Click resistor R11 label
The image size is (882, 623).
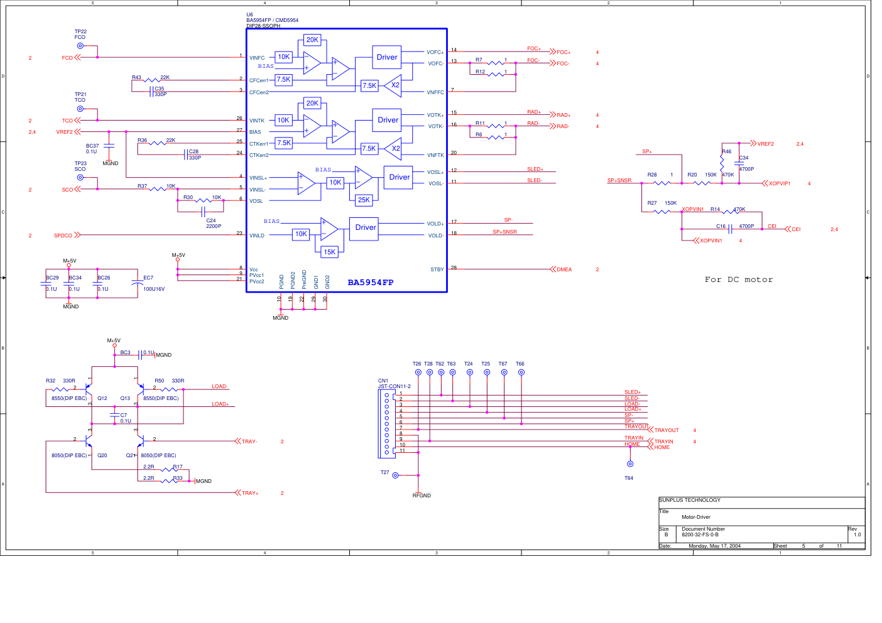click(x=480, y=123)
